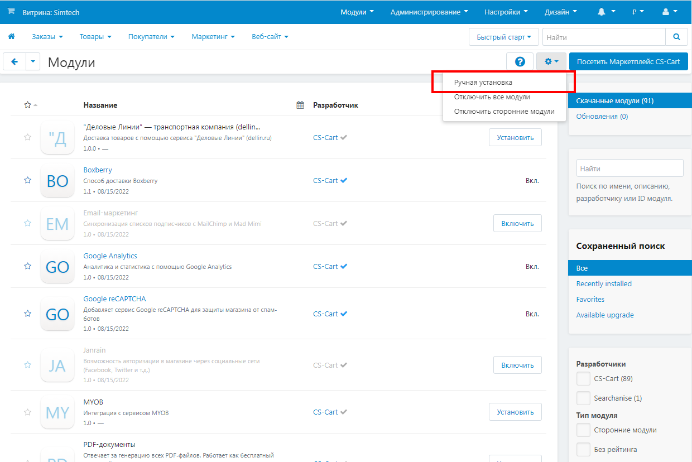This screenshot has width=692, height=462.
Task: Open the Обновления (0) section
Action: click(602, 117)
